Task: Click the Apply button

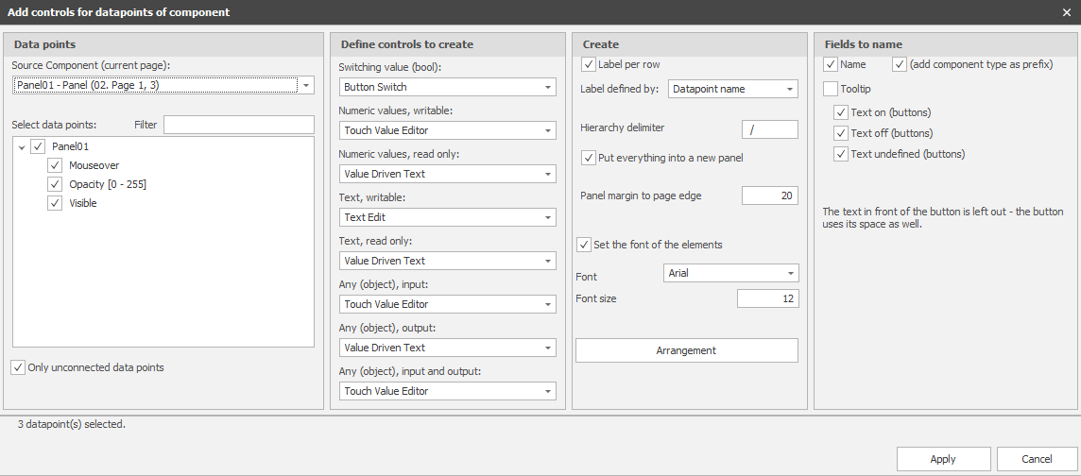Action: tap(943, 459)
